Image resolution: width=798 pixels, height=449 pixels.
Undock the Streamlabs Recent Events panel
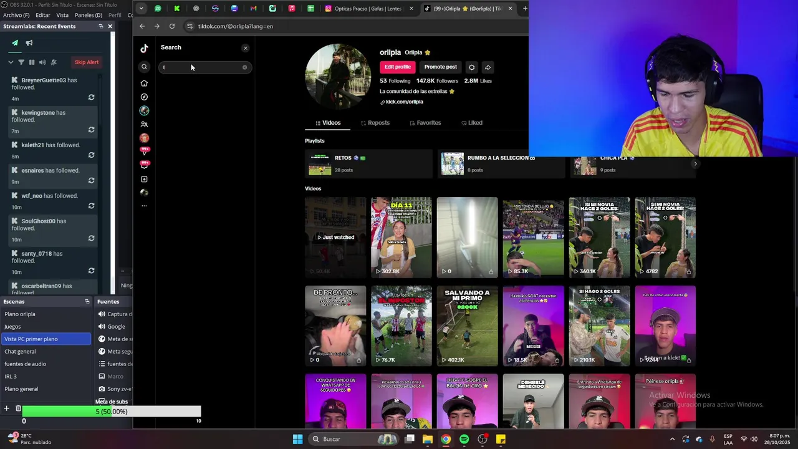pyautogui.click(x=100, y=26)
